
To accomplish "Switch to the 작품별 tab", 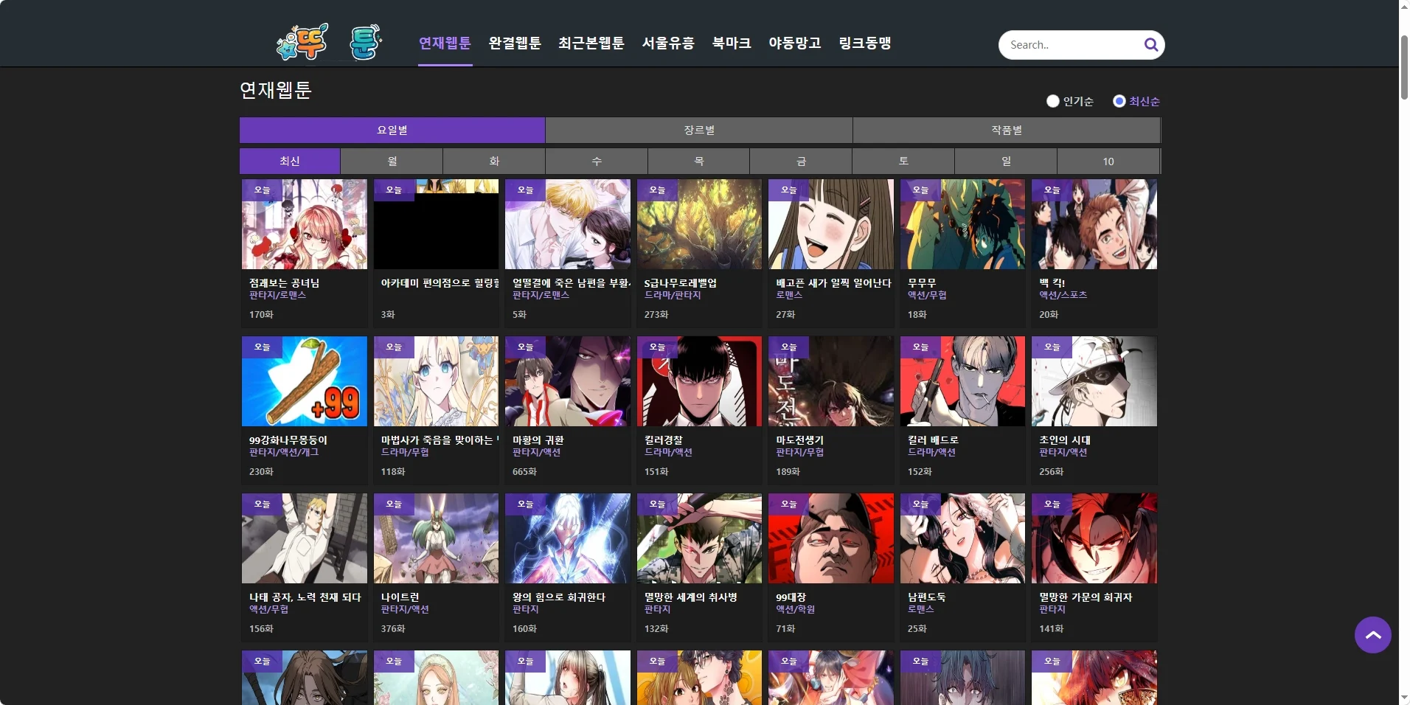I will [x=1007, y=130].
